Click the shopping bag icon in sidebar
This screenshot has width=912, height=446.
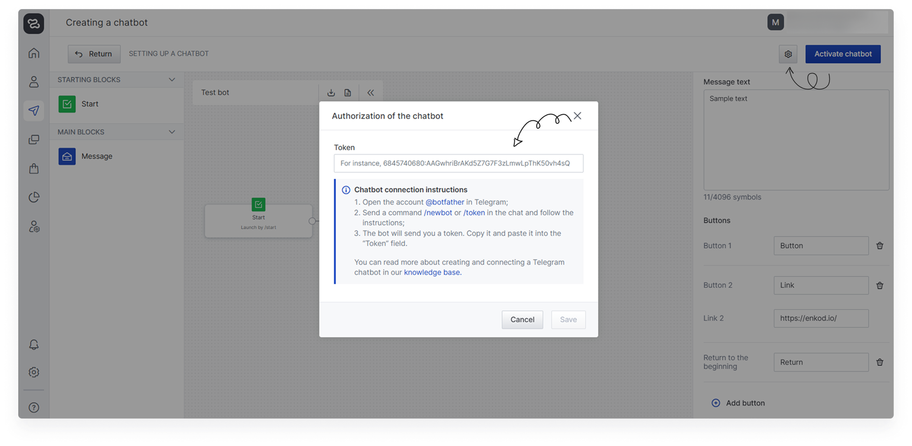coord(34,168)
